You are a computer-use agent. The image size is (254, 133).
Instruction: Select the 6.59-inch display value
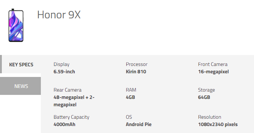click(x=64, y=71)
